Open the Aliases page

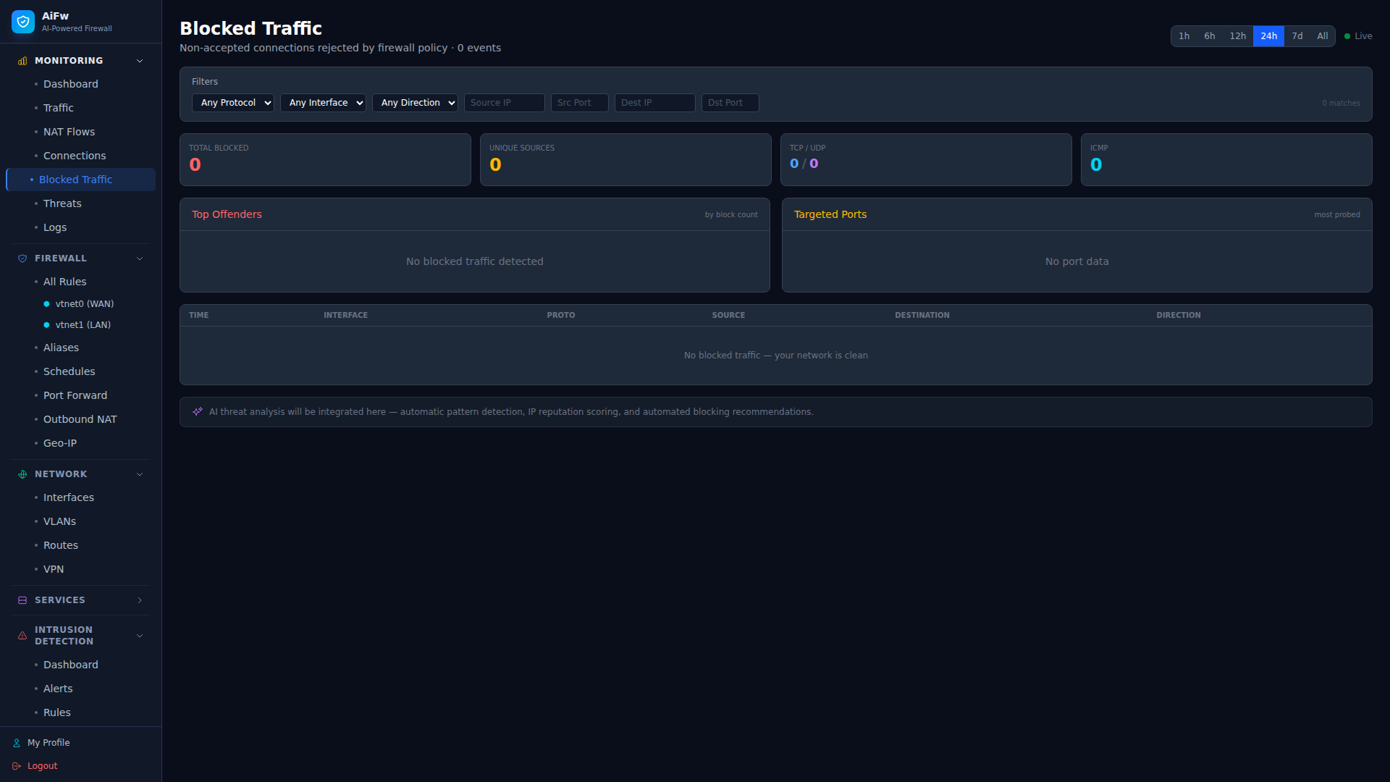(x=80, y=348)
